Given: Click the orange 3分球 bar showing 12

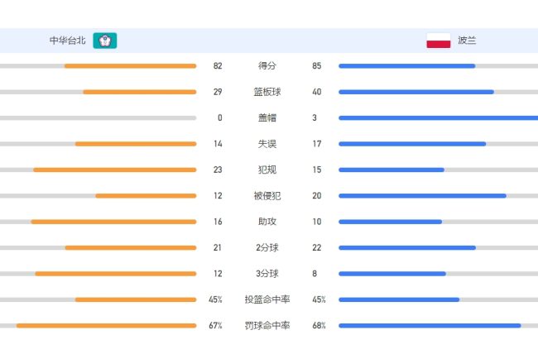Looking at the screenshot, I should click(116, 274).
